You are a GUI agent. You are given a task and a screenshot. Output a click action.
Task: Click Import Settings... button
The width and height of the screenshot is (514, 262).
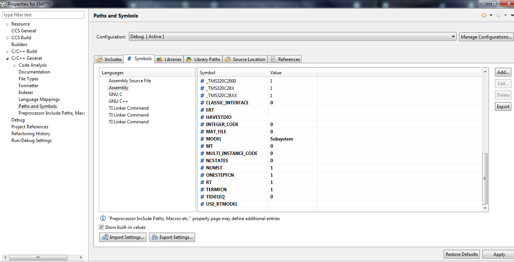(x=123, y=237)
